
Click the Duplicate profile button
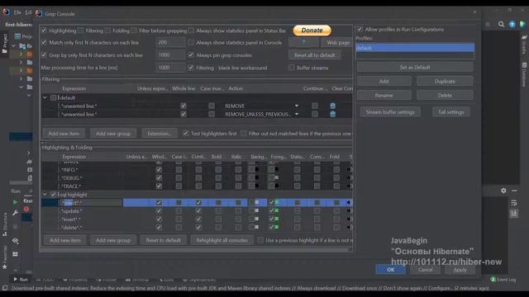click(445, 81)
